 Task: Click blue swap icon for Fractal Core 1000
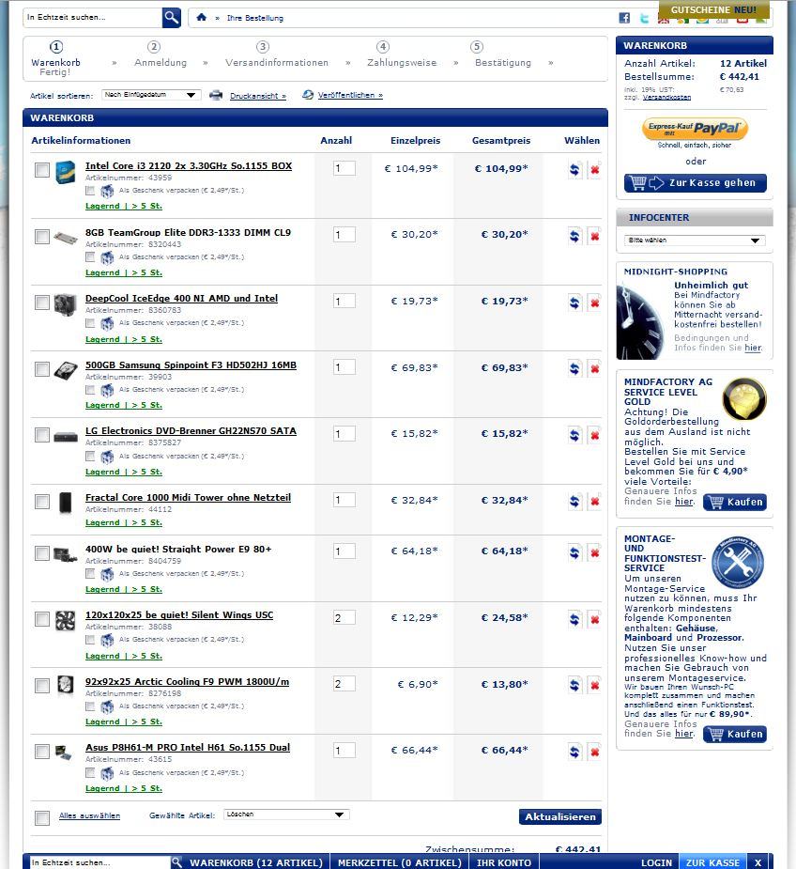(x=575, y=502)
